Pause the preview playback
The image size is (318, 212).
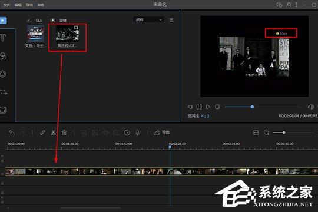[x=199, y=107]
